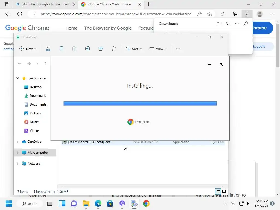
Task: Open Microsoft Store from the taskbar
Action: tap(110, 203)
